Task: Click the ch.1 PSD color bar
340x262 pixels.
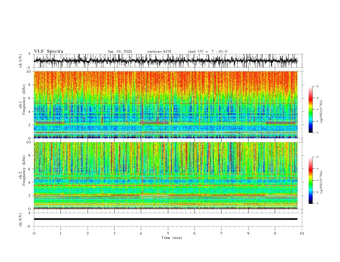Action: [x=311, y=110]
